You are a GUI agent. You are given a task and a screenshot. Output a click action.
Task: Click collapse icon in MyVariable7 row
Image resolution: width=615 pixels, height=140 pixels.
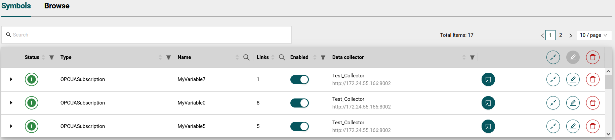(x=553, y=79)
